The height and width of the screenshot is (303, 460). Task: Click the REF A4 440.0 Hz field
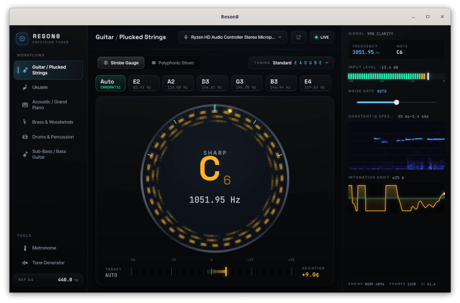click(48, 280)
